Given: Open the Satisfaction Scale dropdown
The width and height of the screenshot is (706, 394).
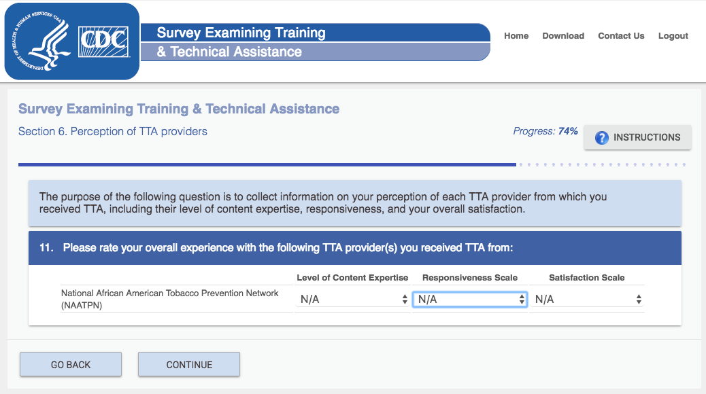Looking at the screenshot, I should point(588,300).
